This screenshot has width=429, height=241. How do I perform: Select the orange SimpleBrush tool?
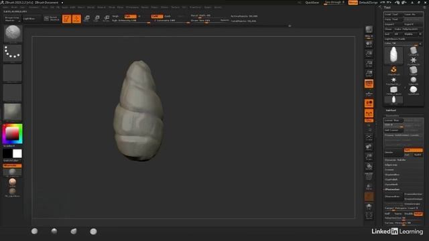tap(393, 70)
